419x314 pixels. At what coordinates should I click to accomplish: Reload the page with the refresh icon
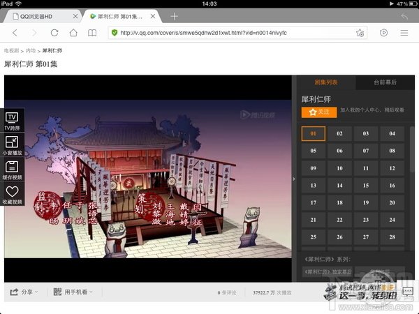pyautogui.click(x=54, y=33)
